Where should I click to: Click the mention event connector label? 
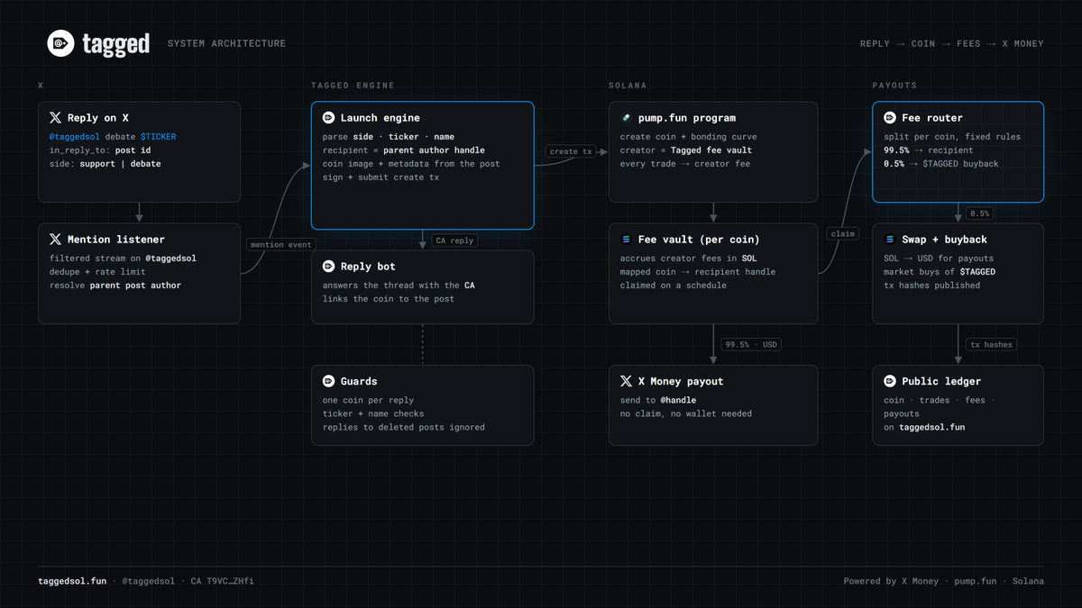pos(280,244)
